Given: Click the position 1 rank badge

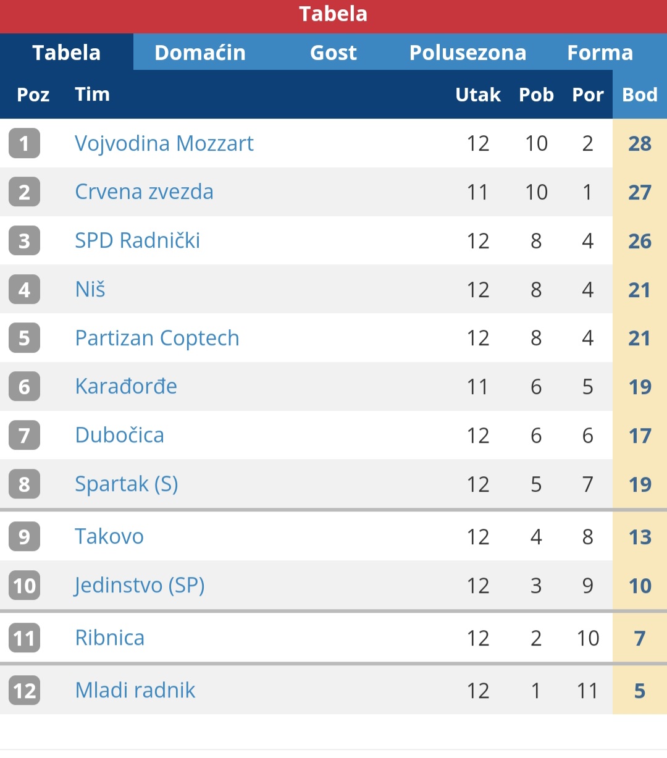Looking at the screenshot, I should 24,143.
